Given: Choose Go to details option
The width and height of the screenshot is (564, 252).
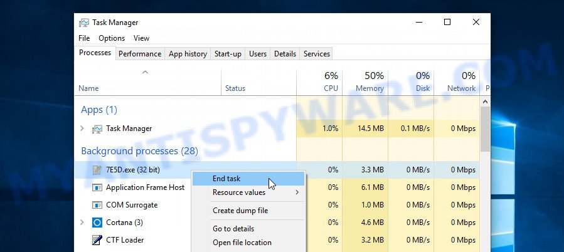Looking at the screenshot, I should 248,229.
